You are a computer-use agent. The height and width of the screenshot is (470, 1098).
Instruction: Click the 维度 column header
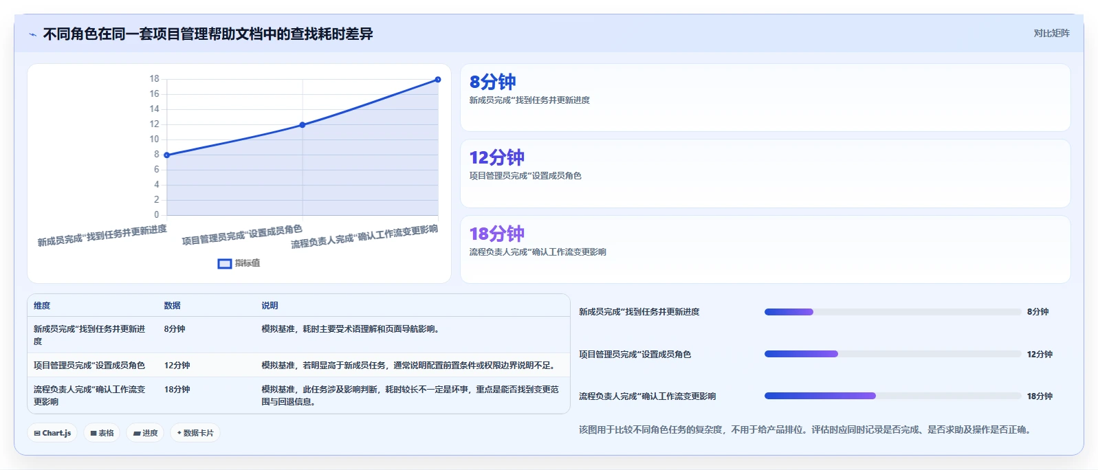click(x=42, y=306)
